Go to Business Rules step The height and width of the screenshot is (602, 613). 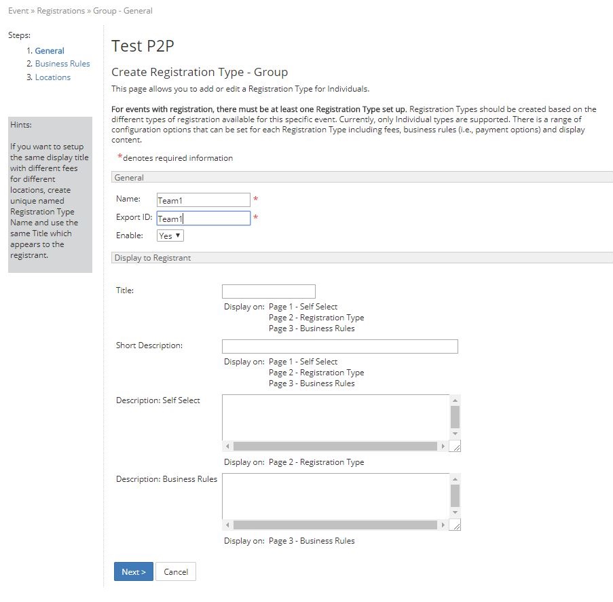pos(62,64)
